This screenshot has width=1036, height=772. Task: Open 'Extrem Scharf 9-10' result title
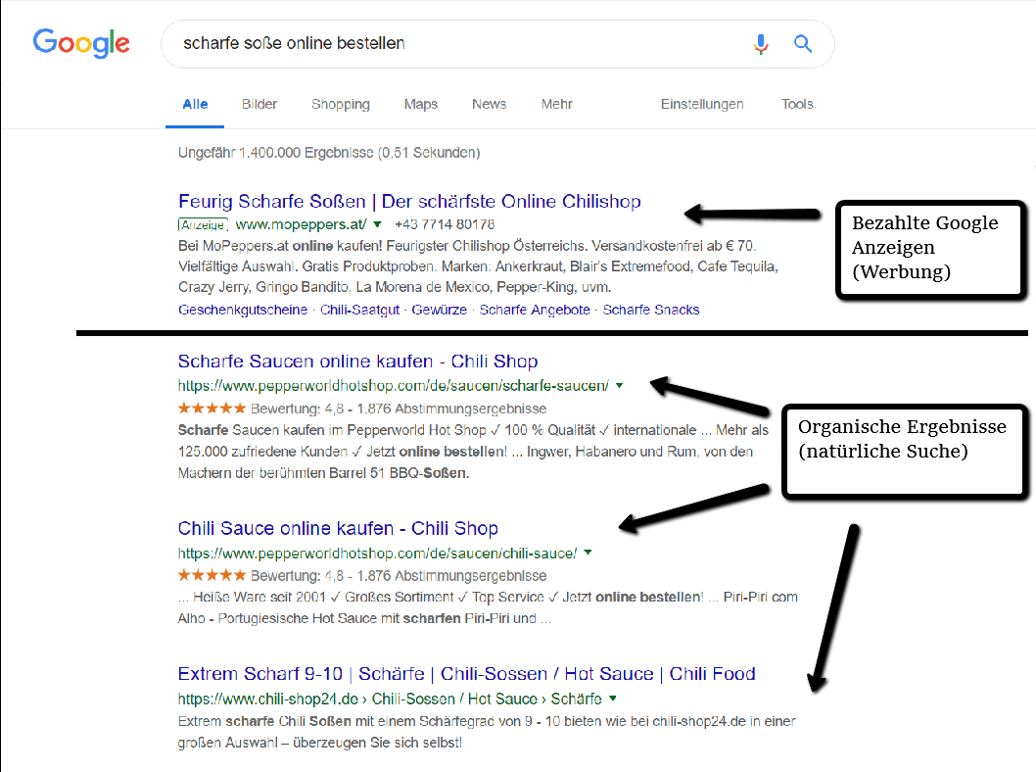click(466, 673)
